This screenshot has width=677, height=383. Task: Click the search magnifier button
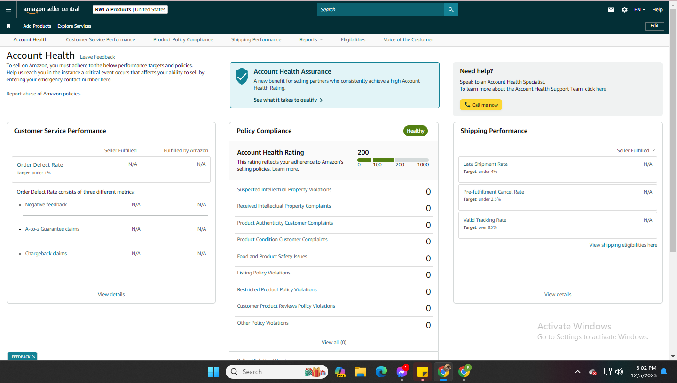click(451, 9)
